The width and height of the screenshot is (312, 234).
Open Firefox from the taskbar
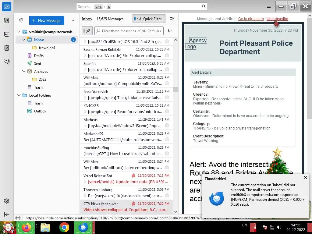point(26,227)
